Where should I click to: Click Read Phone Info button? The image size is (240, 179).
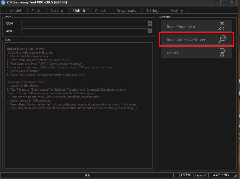click(196, 26)
